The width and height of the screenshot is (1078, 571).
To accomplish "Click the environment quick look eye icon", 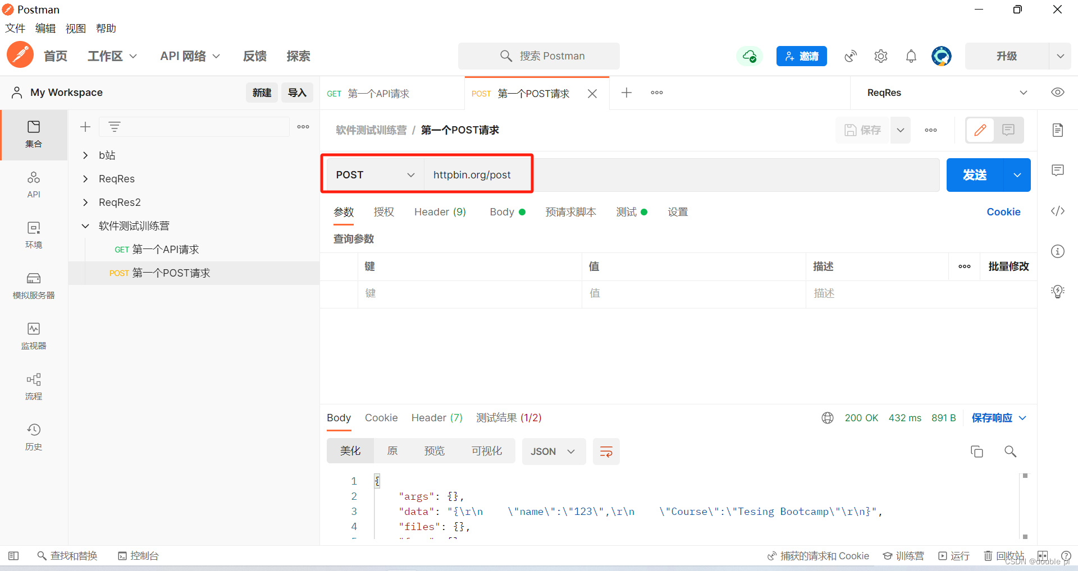I will [x=1058, y=93].
